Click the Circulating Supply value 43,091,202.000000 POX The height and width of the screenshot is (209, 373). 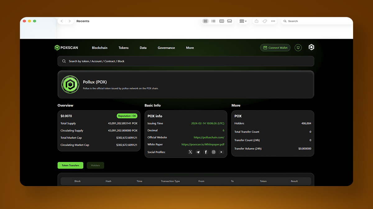point(123,131)
